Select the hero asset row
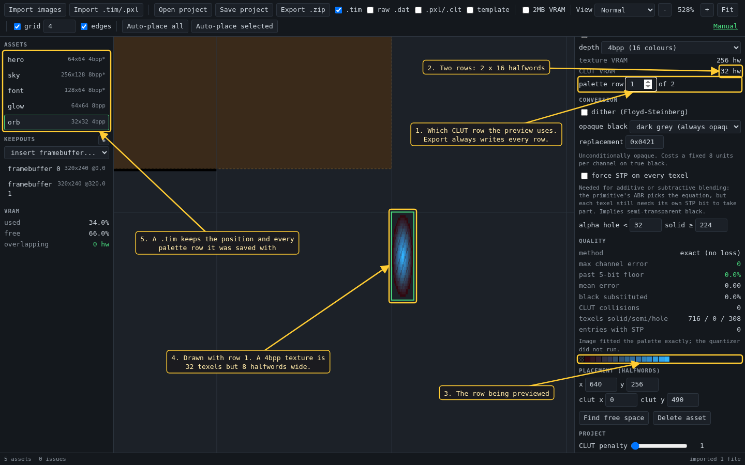 tap(56, 59)
